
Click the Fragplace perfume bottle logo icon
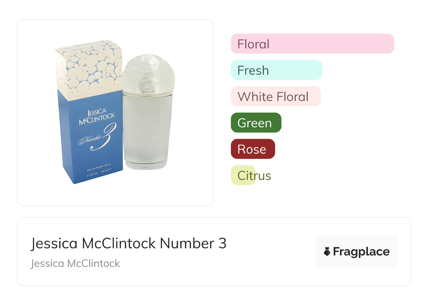click(327, 251)
